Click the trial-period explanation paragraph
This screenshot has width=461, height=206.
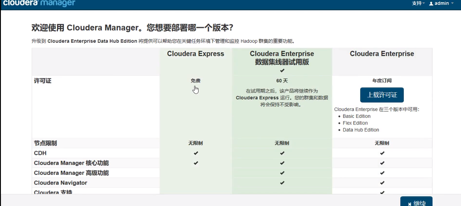tap(282, 98)
